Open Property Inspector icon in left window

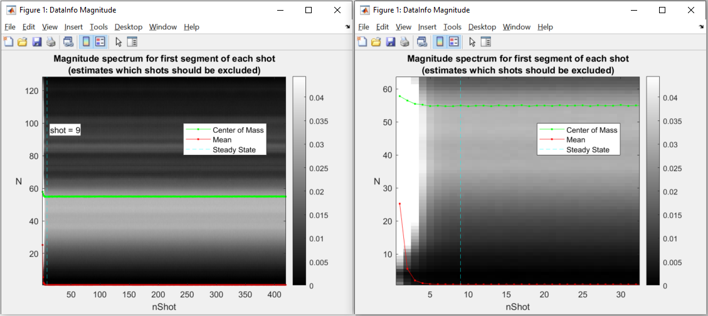[132, 42]
